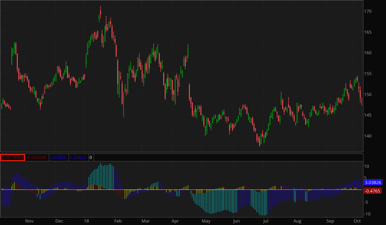Click the -10 level on indicator axis
The width and height of the screenshot is (386, 225).
(x=368, y=214)
